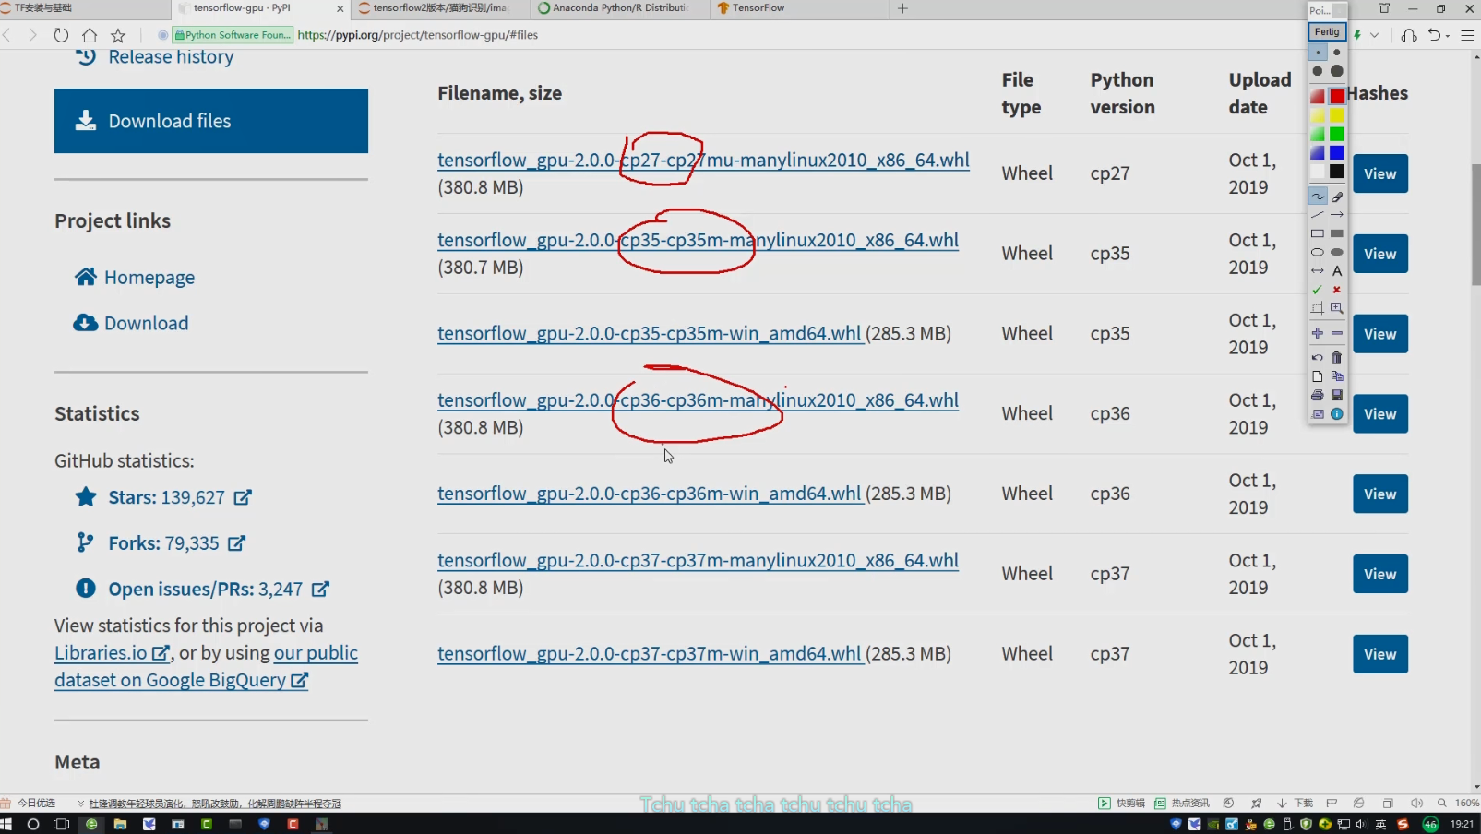The height and width of the screenshot is (834, 1481).
Task: Clear all drawings with trash icon
Action: (x=1337, y=358)
